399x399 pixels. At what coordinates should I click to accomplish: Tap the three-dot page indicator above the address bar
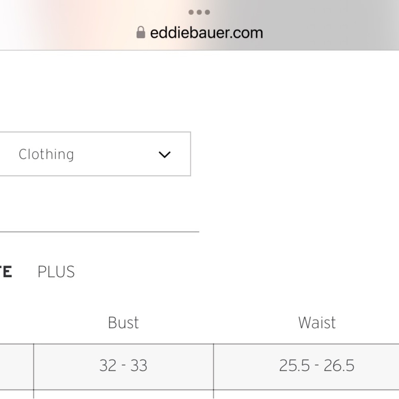[x=198, y=12]
